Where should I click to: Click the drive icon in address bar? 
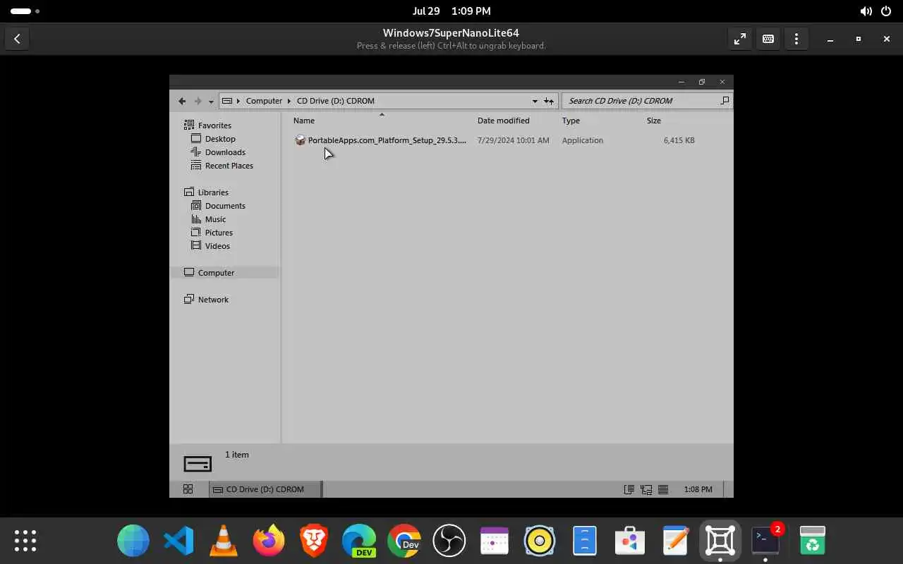coord(227,101)
